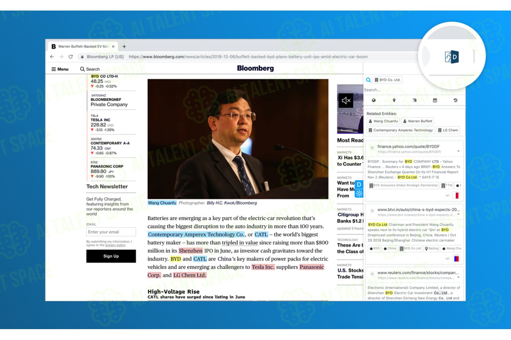The height and width of the screenshot is (340, 511).
Task: Click the globe filter icon
Action: [x=374, y=100]
